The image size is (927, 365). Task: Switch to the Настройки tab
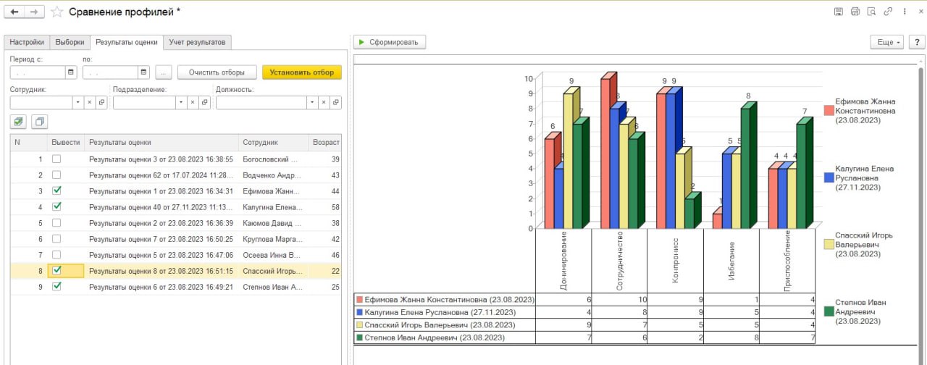click(26, 42)
